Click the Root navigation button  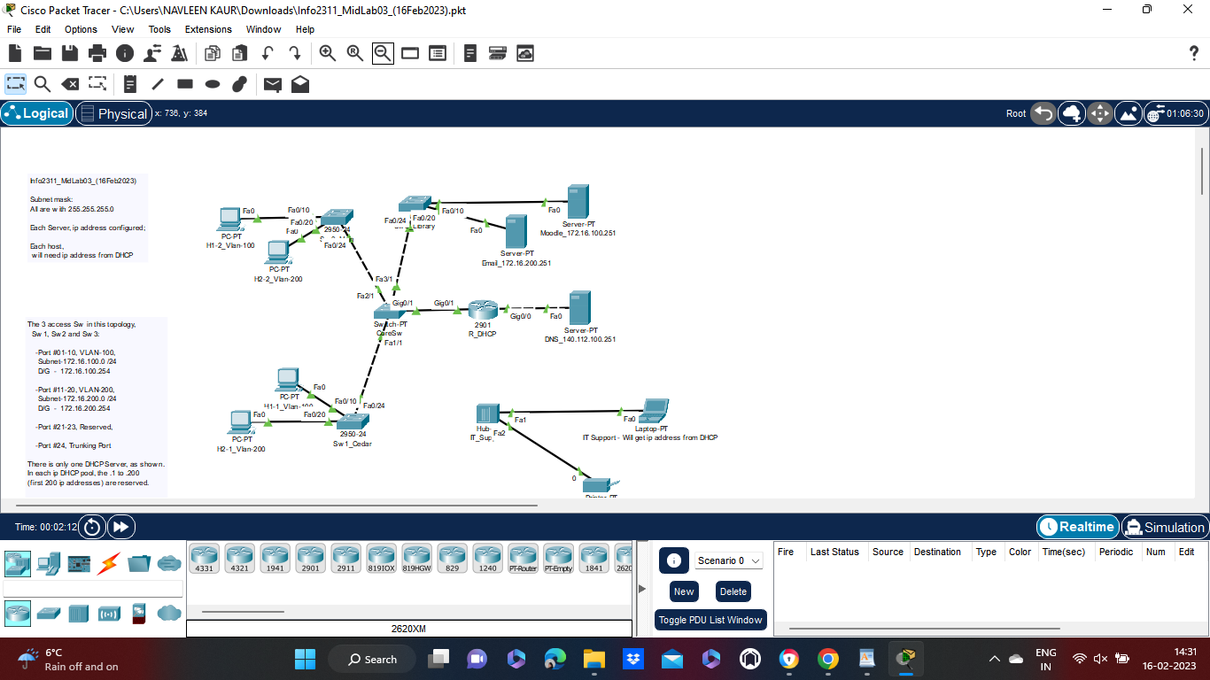click(1015, 113)
